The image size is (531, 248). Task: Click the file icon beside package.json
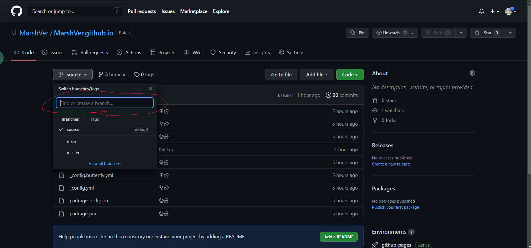pos(62,214)
